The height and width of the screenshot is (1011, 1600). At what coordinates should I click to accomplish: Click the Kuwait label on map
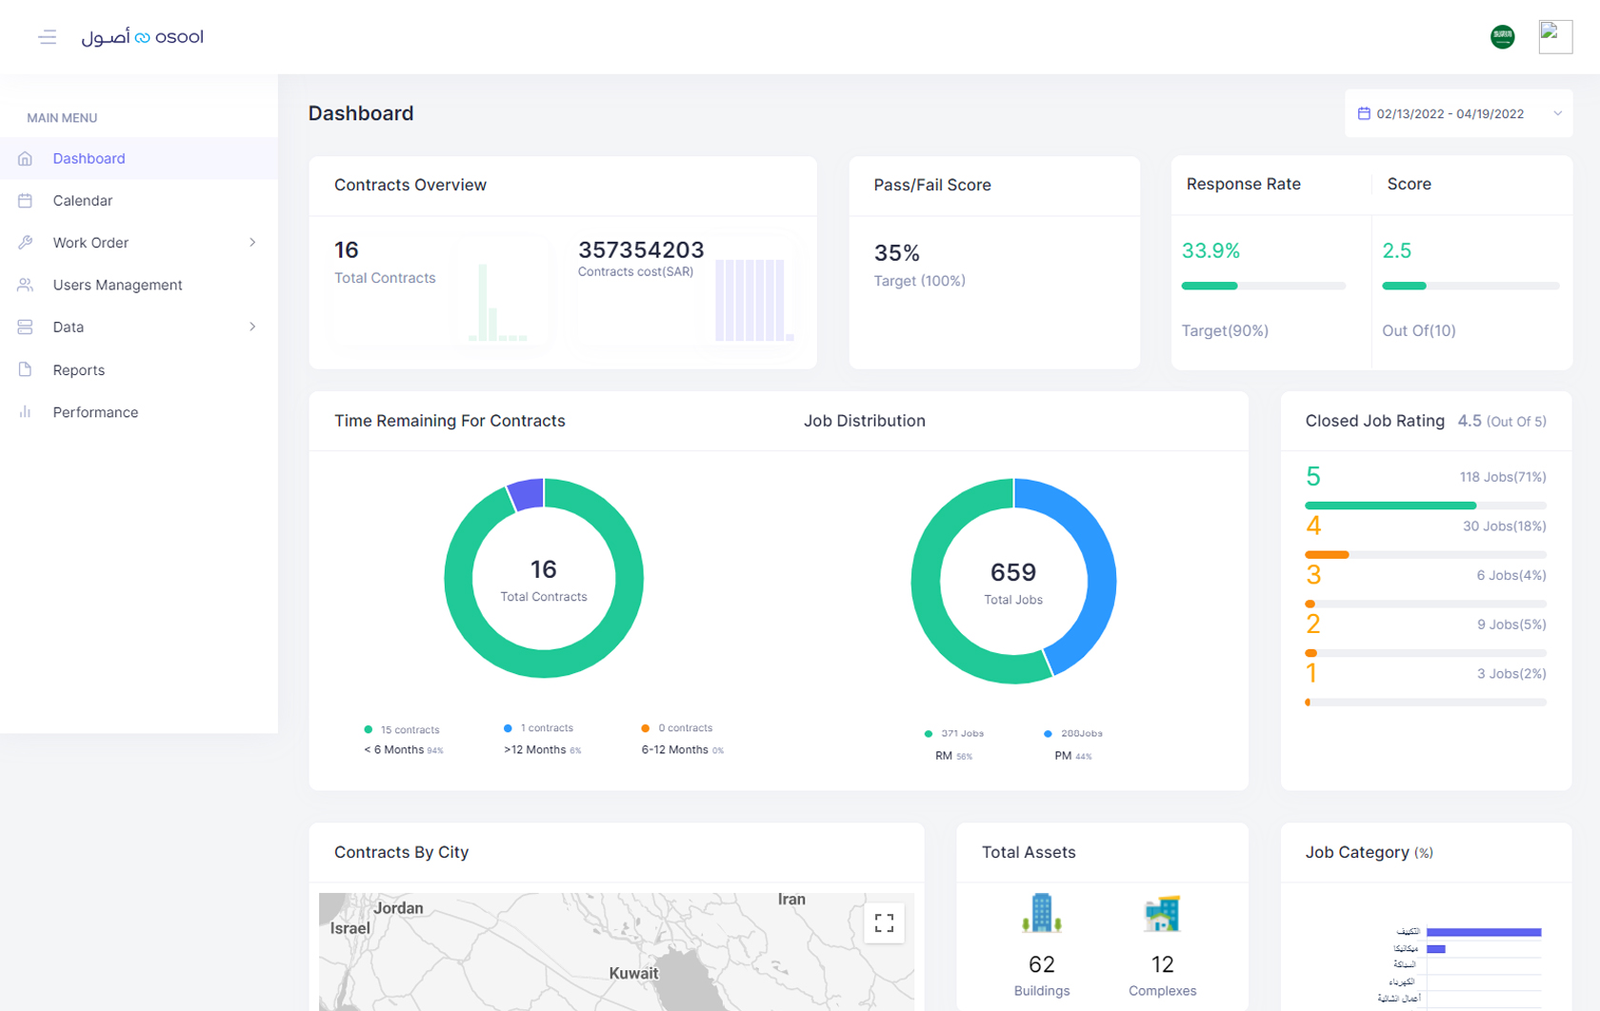633,973
